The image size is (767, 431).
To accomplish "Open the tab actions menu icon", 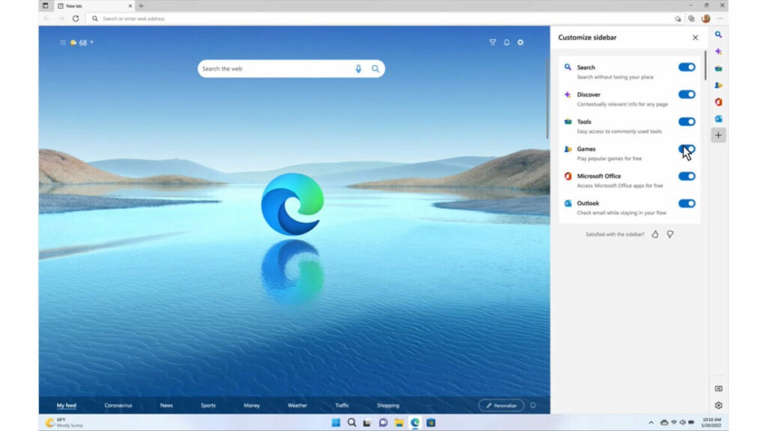I will (45, 6).
